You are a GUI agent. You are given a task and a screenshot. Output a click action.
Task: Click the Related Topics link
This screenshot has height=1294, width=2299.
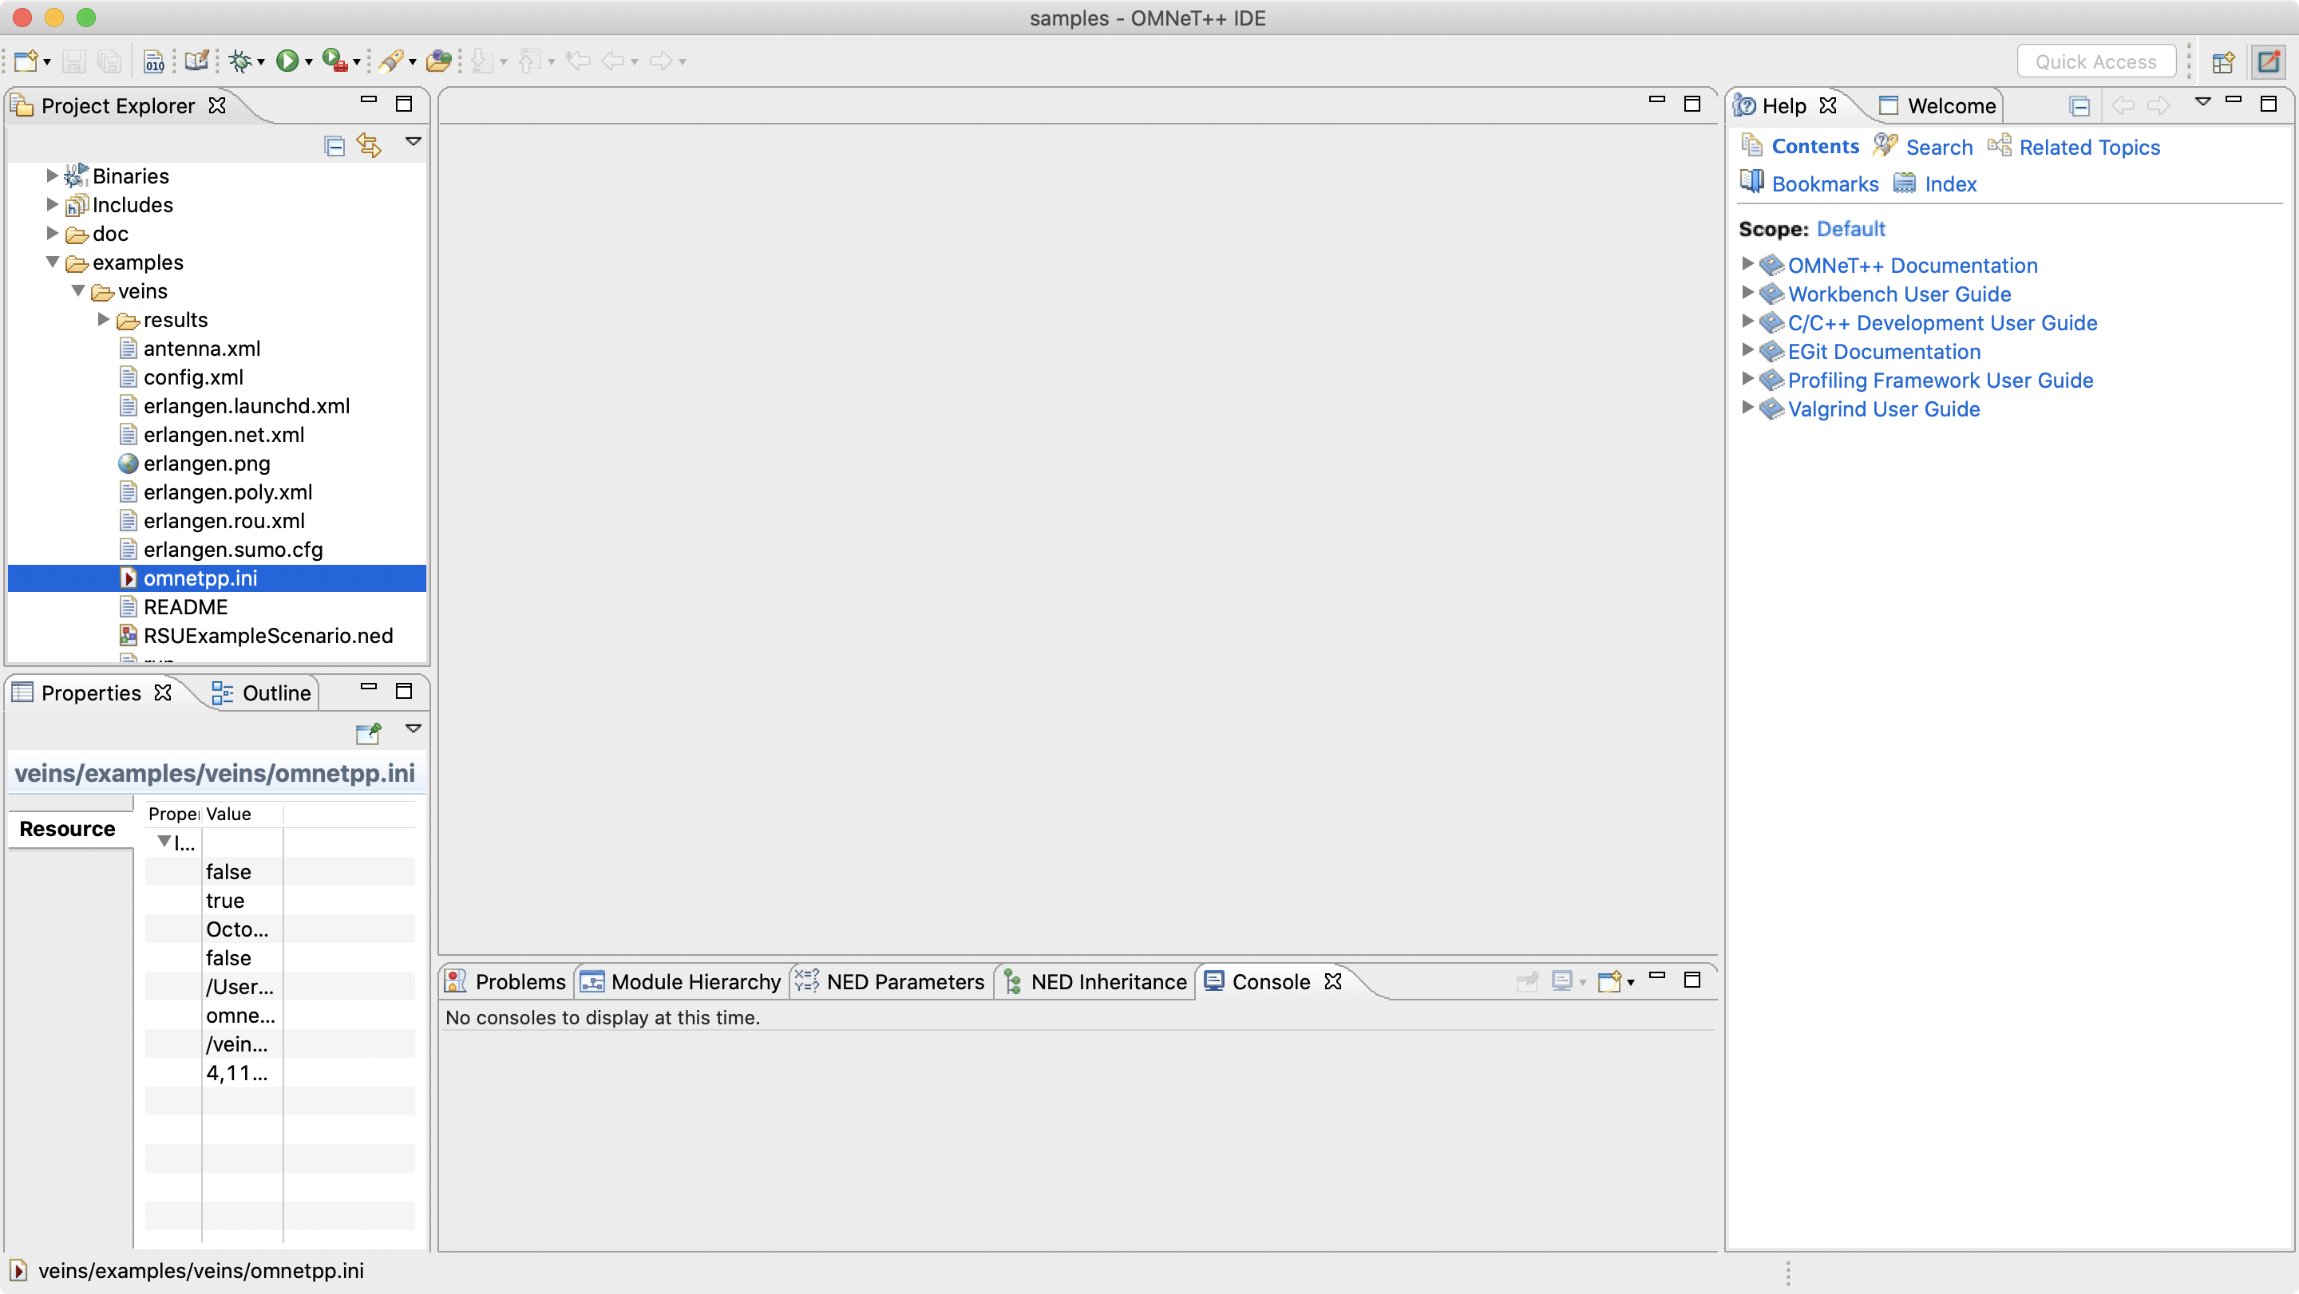pos(2088,147)
